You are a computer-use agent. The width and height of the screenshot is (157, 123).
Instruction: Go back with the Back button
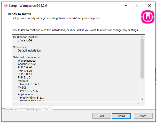(x=101, y=116)
